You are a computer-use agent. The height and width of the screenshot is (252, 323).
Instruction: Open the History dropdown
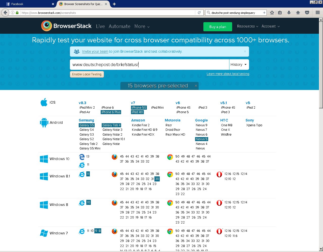(239, 65)
